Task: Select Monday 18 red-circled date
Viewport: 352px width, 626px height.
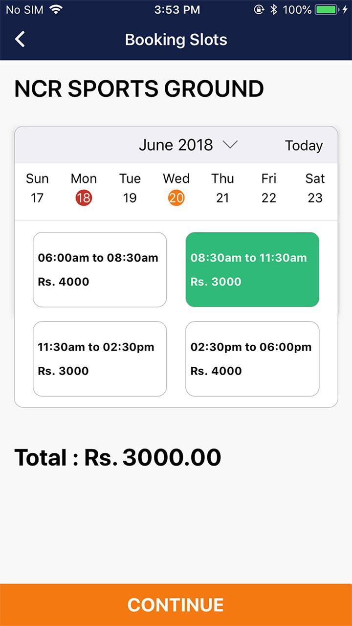Action: [84, 197]
